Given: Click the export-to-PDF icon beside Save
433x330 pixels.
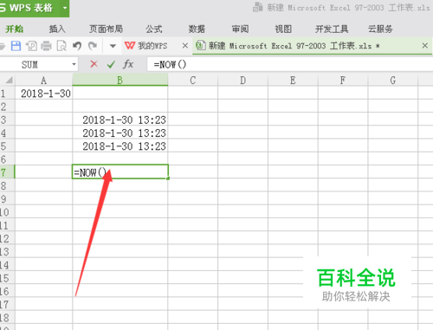Looking at the screenshot, I should (31, 46).
